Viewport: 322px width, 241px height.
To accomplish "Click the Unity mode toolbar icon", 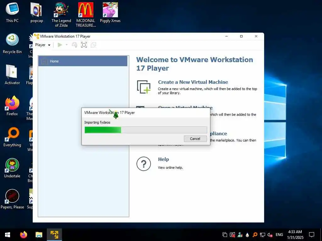I will point(93,45).
